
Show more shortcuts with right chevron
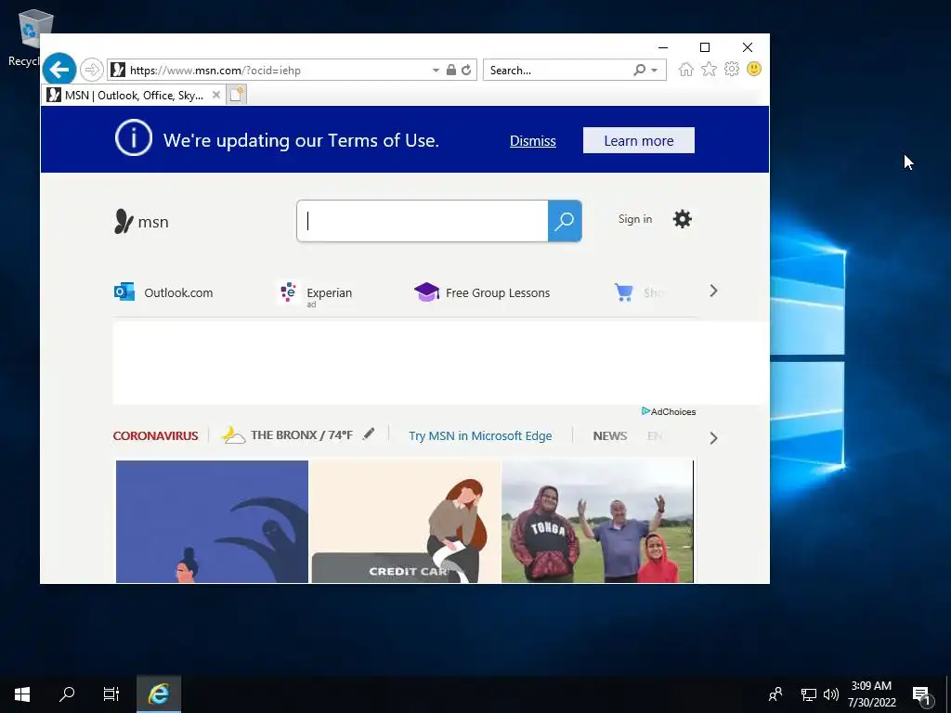pos(713,291)
